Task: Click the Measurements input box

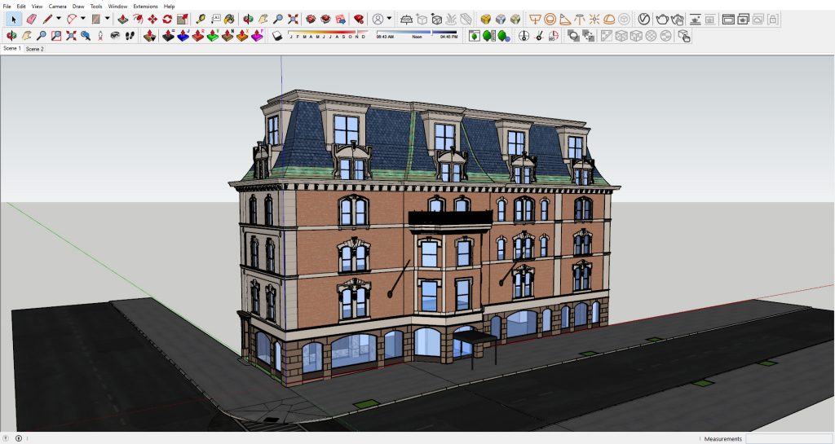Action: [787, 438]
